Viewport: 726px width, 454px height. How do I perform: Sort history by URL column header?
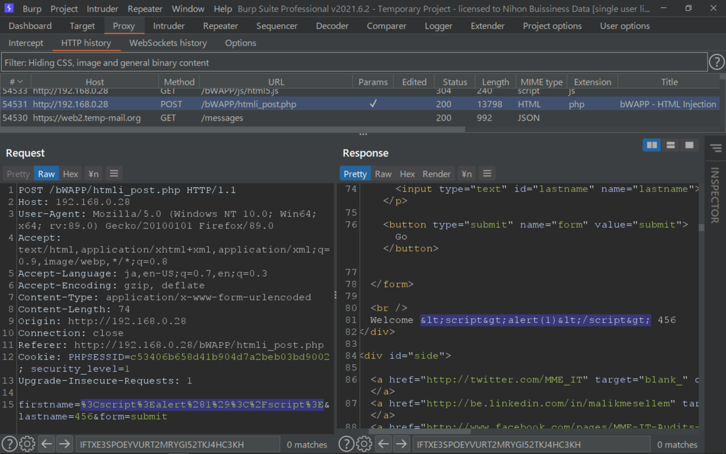pos(276,82)
